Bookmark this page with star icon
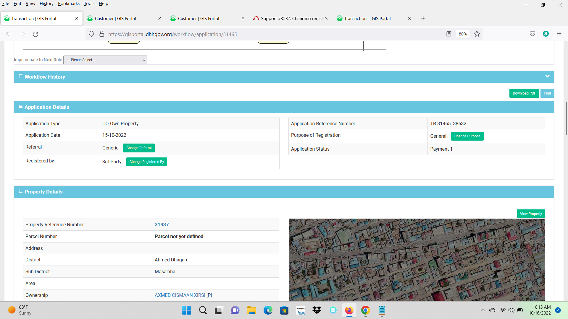 [x=477, y=34]
